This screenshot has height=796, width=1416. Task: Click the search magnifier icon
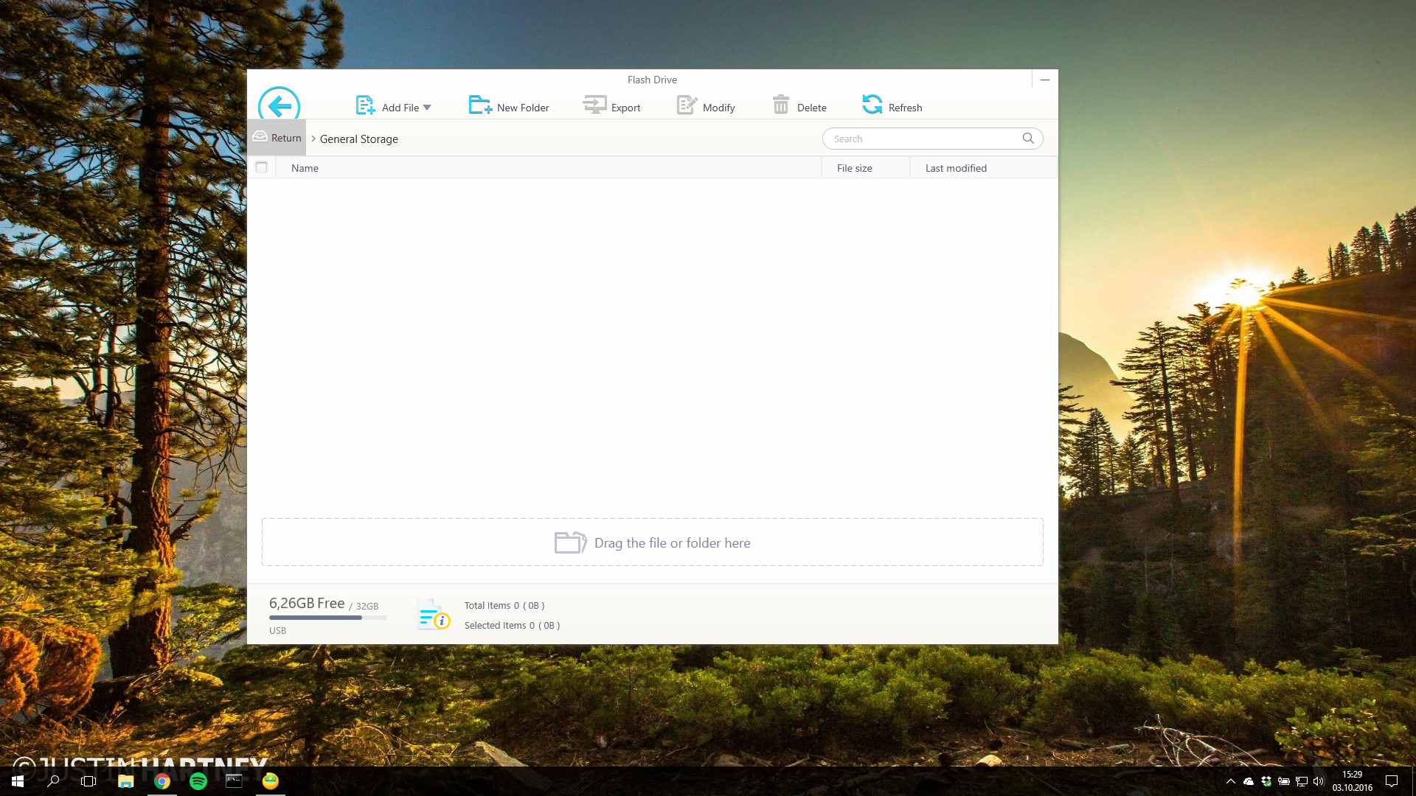pyautogui.click(x=1028, y=139)
